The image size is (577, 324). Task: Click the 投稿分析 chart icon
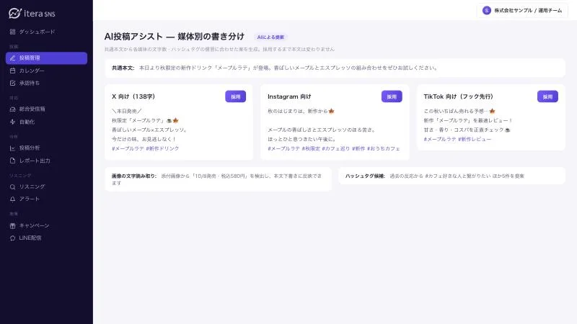[x=12, y=148]
